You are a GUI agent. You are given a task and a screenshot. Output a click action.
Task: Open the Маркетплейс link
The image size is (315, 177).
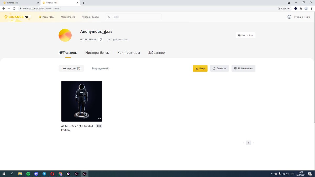(x=68, y=17)
